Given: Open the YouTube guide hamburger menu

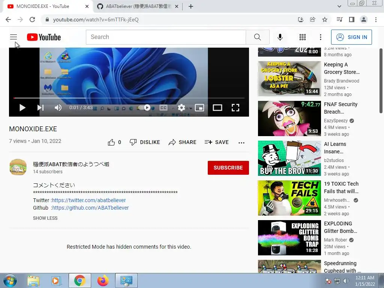Looking at the screenshot, I should tap(13, 37).
